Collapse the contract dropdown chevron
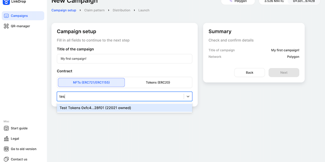Screen dimensions: 325x162 point(188,97)
